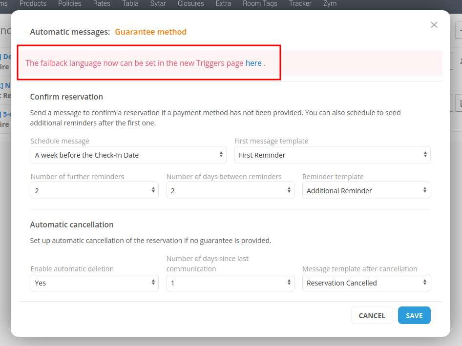Select a different Reminder template
This screenshot has width=462, height=346.
point(366,191)
